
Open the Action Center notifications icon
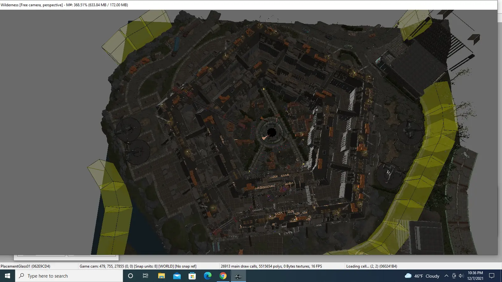tap(492, 276)
